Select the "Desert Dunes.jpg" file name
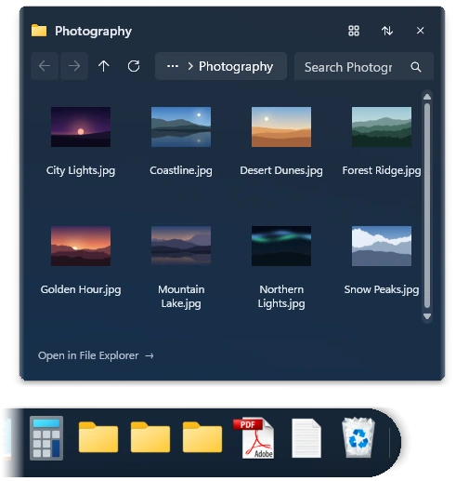 pos(281,170)
